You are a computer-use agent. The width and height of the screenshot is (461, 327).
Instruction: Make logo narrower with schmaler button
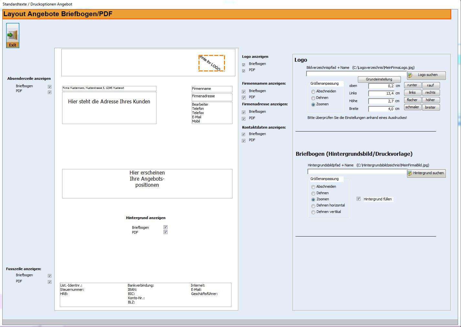pyautogui.click(x=413, y=107)
